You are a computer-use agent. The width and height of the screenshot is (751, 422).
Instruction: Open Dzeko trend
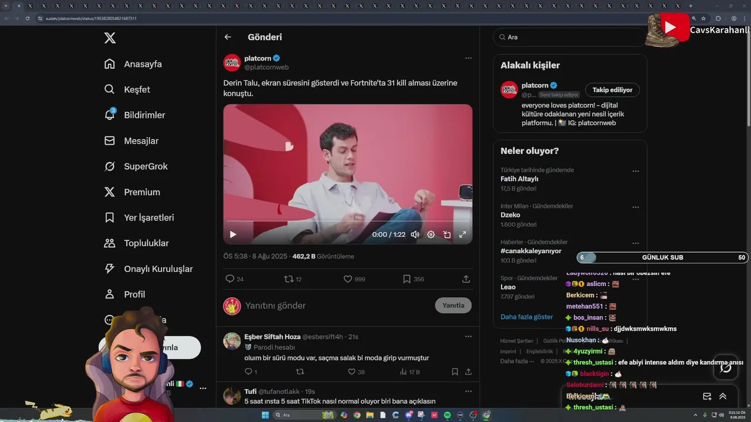[510, 215]
